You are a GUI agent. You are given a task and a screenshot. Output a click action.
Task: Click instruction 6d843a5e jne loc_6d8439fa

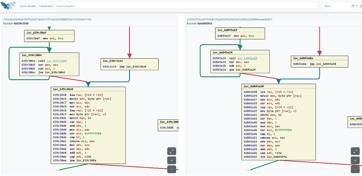pos(265,157)
